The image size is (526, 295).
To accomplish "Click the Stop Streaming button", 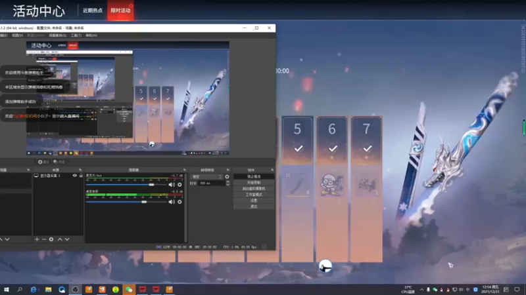I will (254, 176).
